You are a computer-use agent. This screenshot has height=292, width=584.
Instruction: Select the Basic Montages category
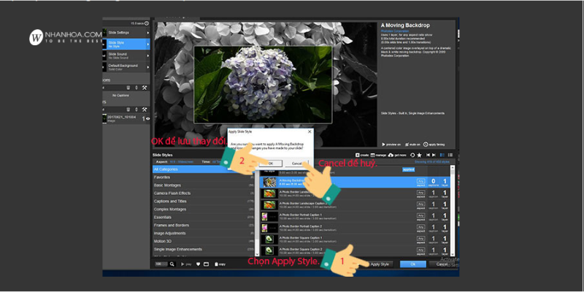click(x=204, y=185)
